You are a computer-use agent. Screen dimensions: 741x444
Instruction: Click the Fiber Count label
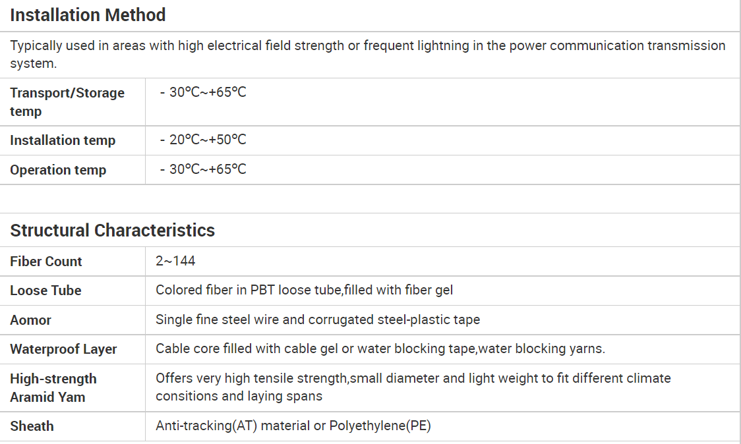point(46,262)
